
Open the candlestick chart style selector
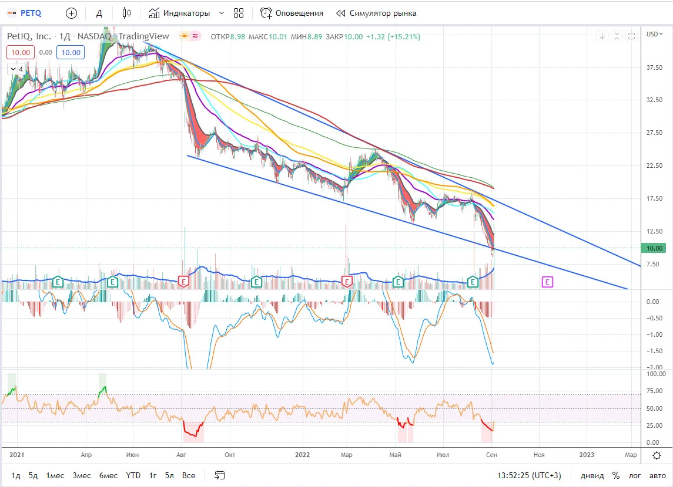tap(126, 13)
